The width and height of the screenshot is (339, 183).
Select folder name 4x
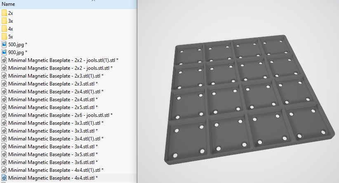[x=11, y=29]
